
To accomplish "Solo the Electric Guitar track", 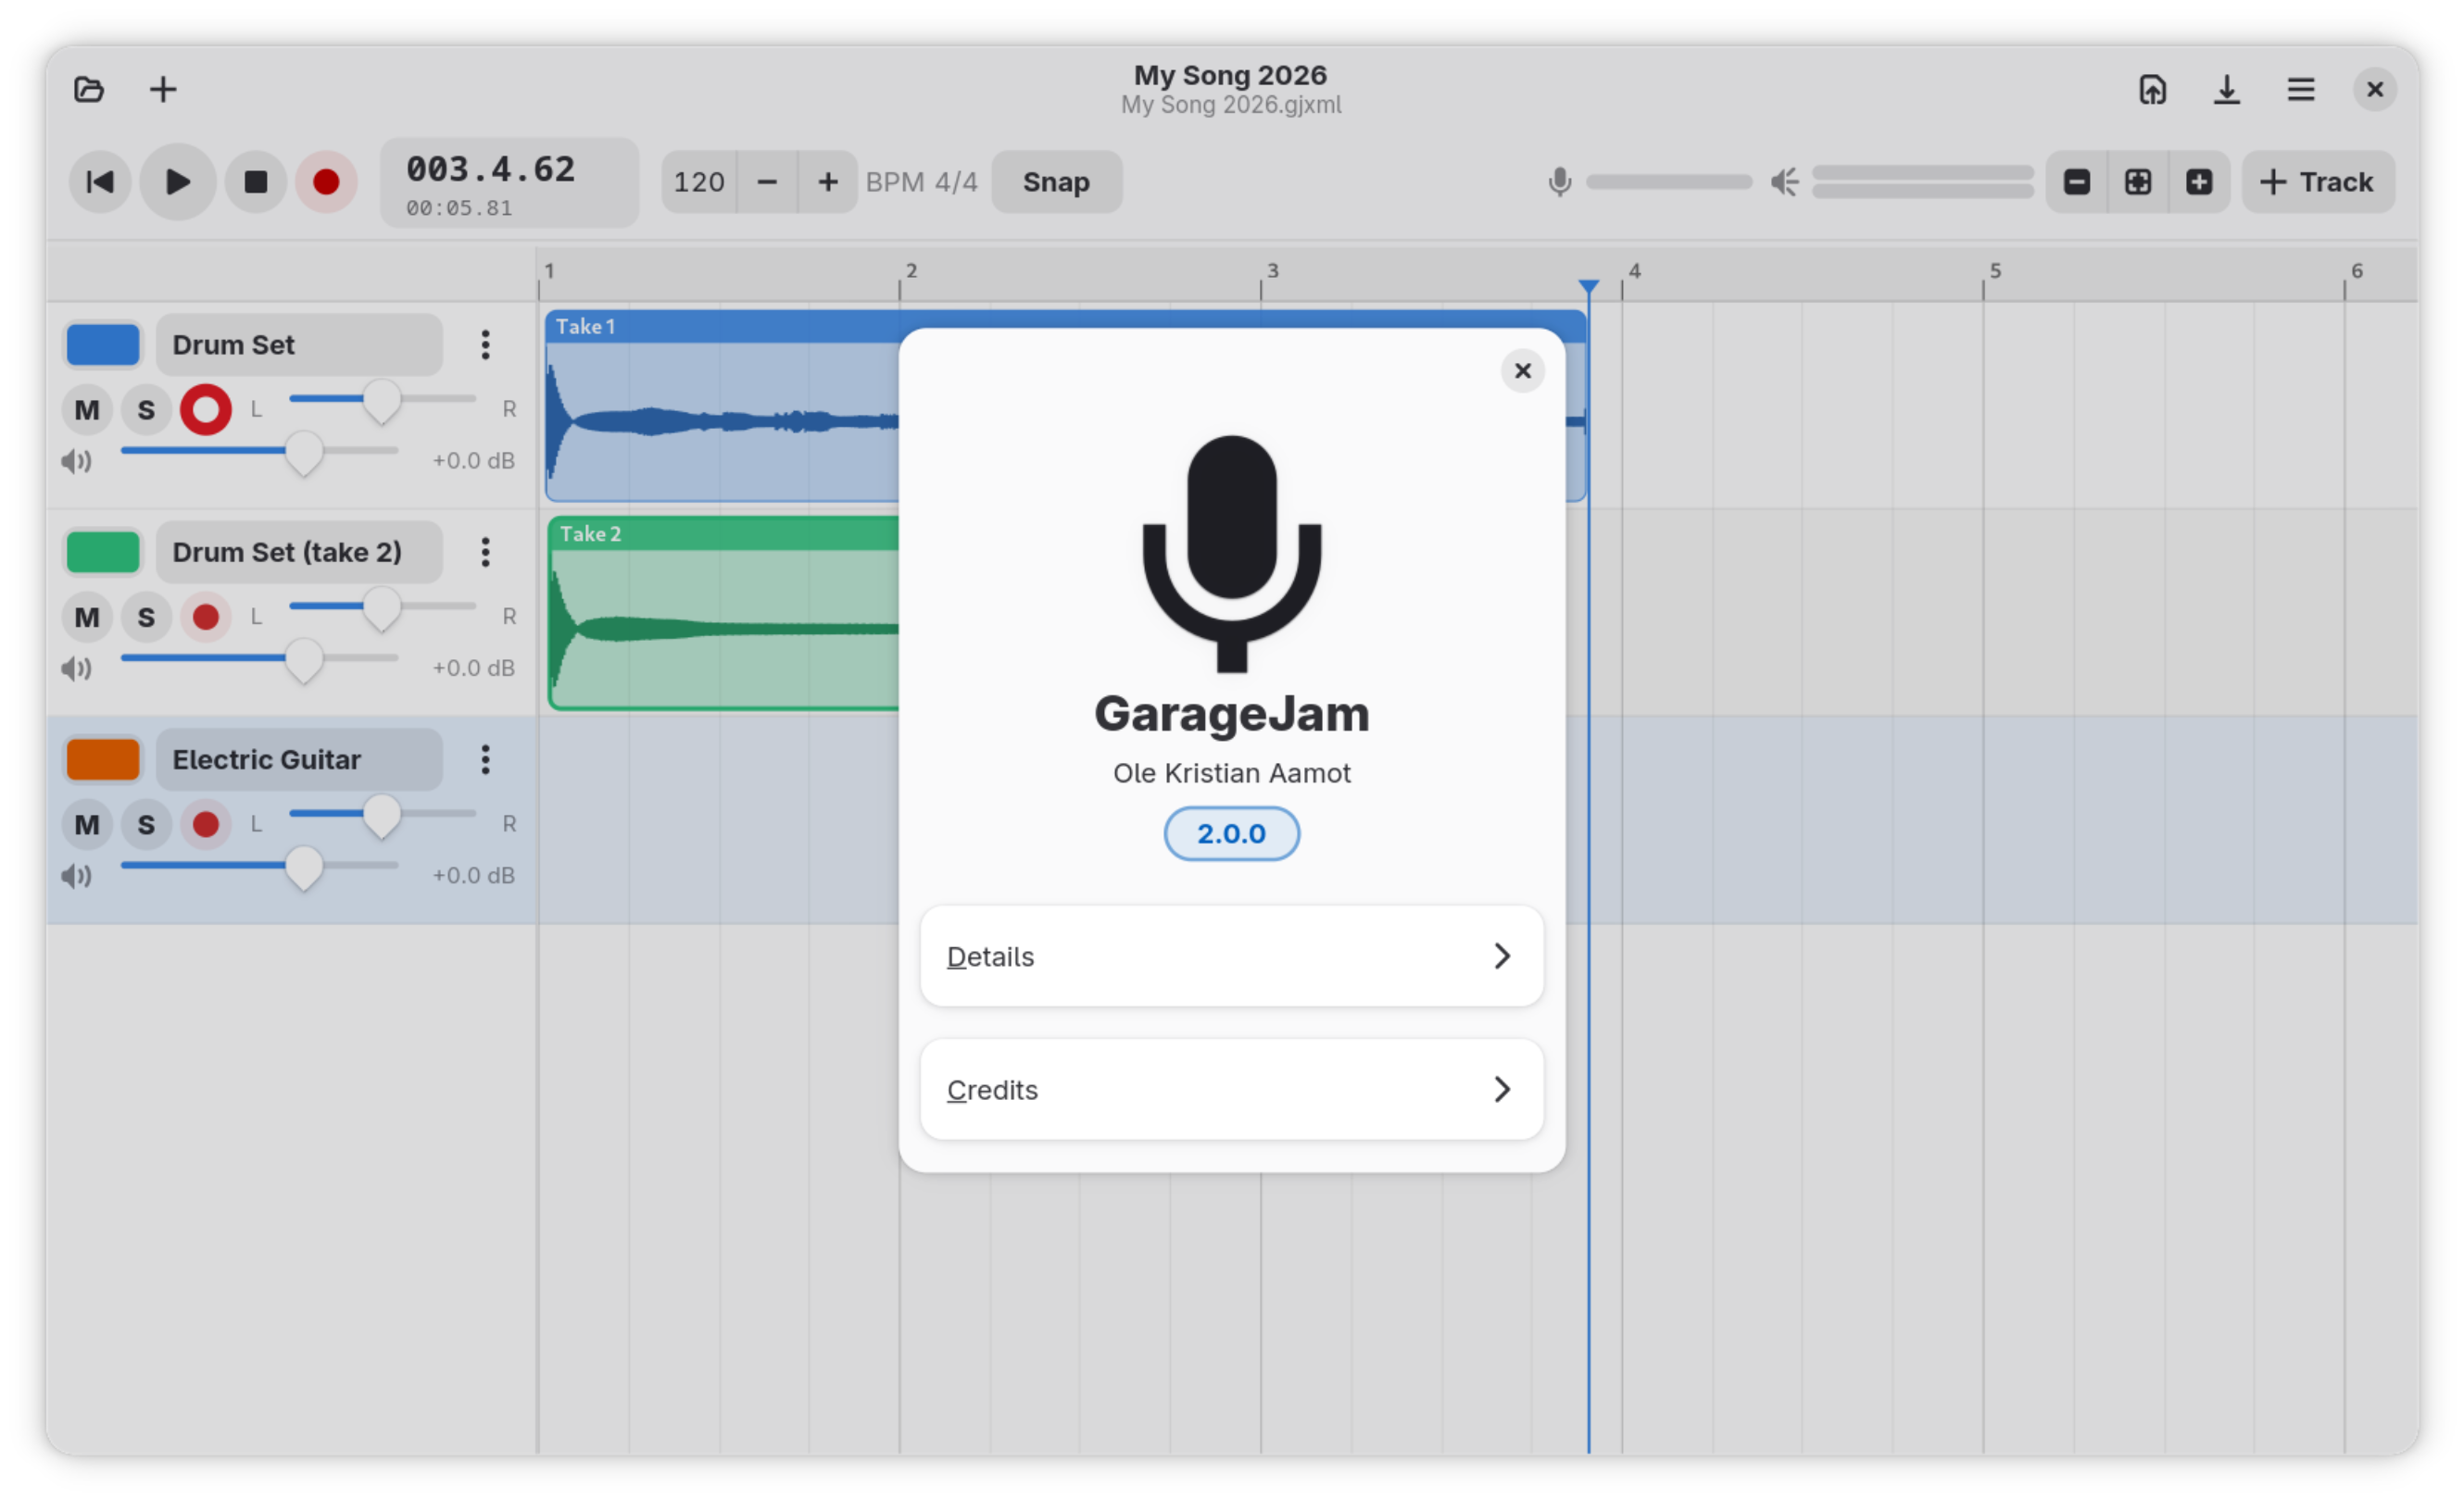I will pyautogui.click(x=146, y=824).
